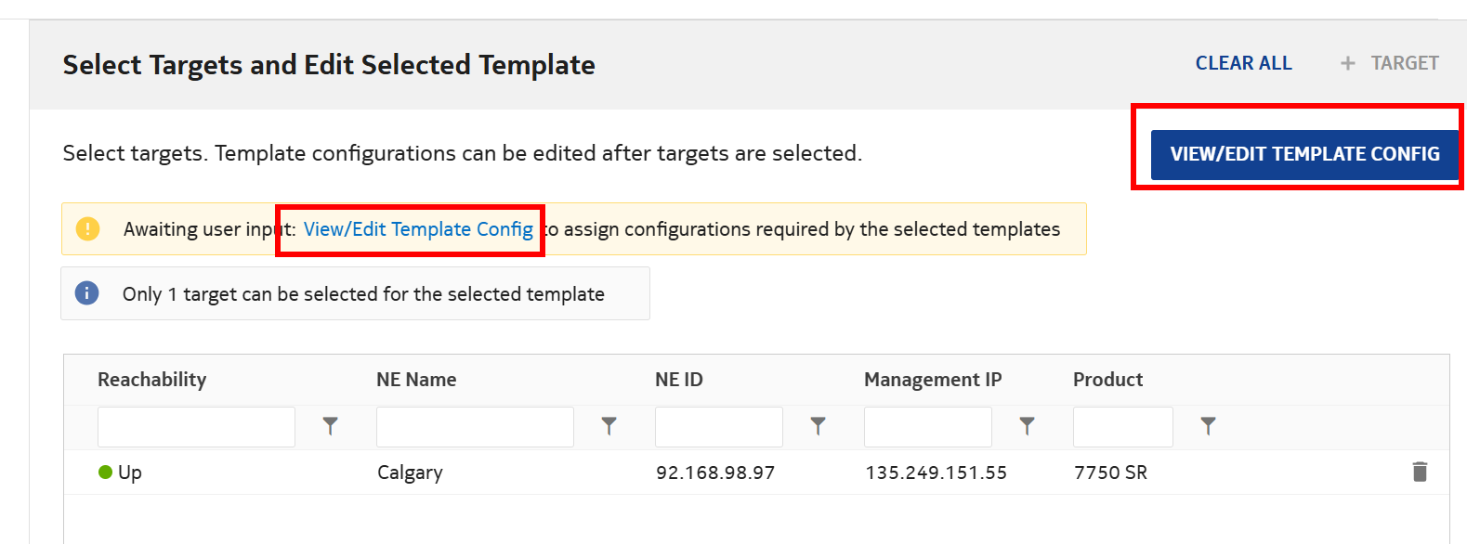Click the Product filter input box
Screen dimensions: 1467x544
pos(1122,427)
